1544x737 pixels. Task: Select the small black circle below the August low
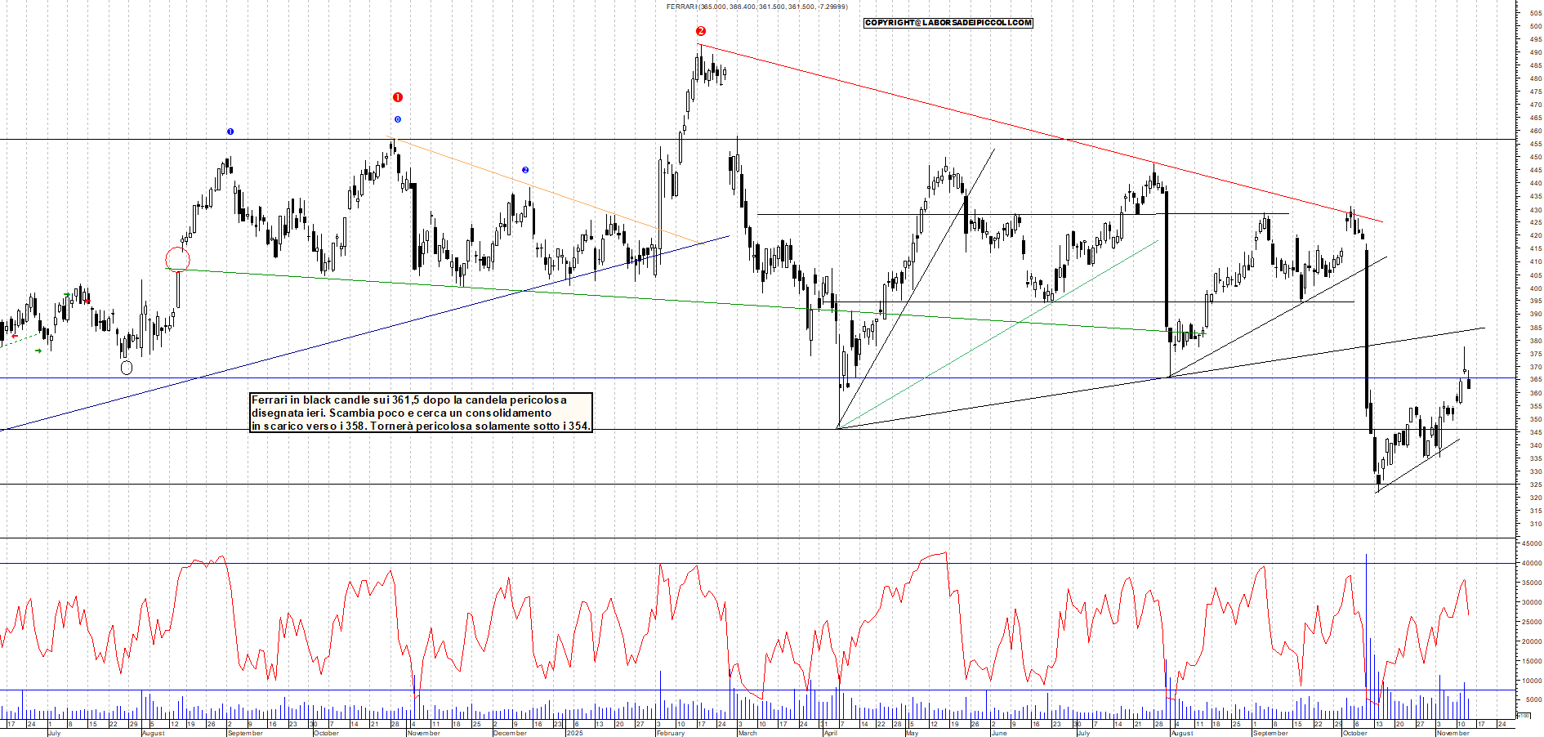[125, 368]
